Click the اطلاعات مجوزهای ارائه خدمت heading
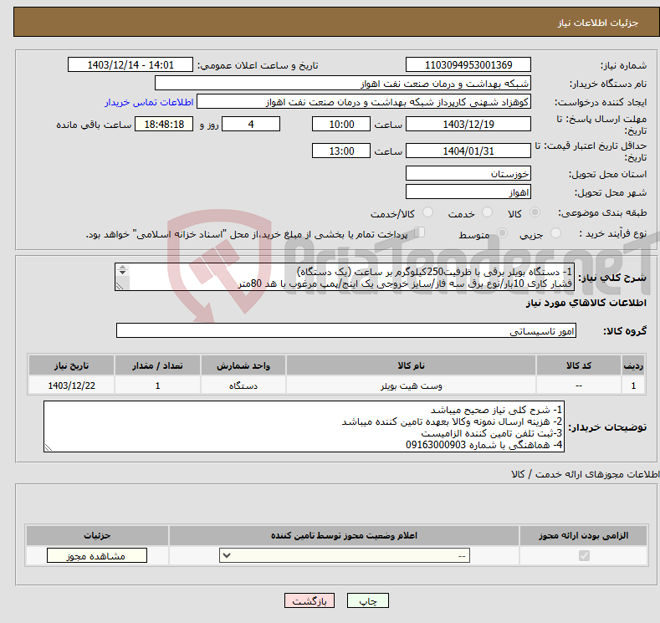This screenshot has height=623, width=660. (x=586, y=474)
